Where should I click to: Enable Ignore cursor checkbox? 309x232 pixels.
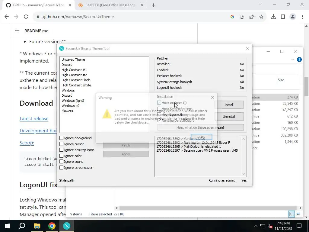[x=61, y=144]
